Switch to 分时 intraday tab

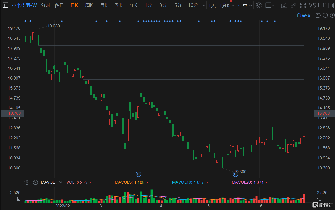pos(45,5)
